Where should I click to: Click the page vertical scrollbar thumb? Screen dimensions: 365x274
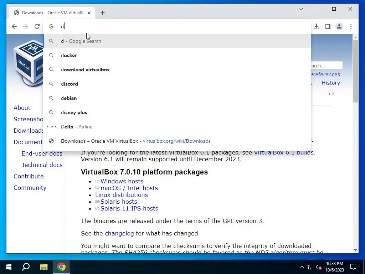pyautogui.click(x=355, y=71)
